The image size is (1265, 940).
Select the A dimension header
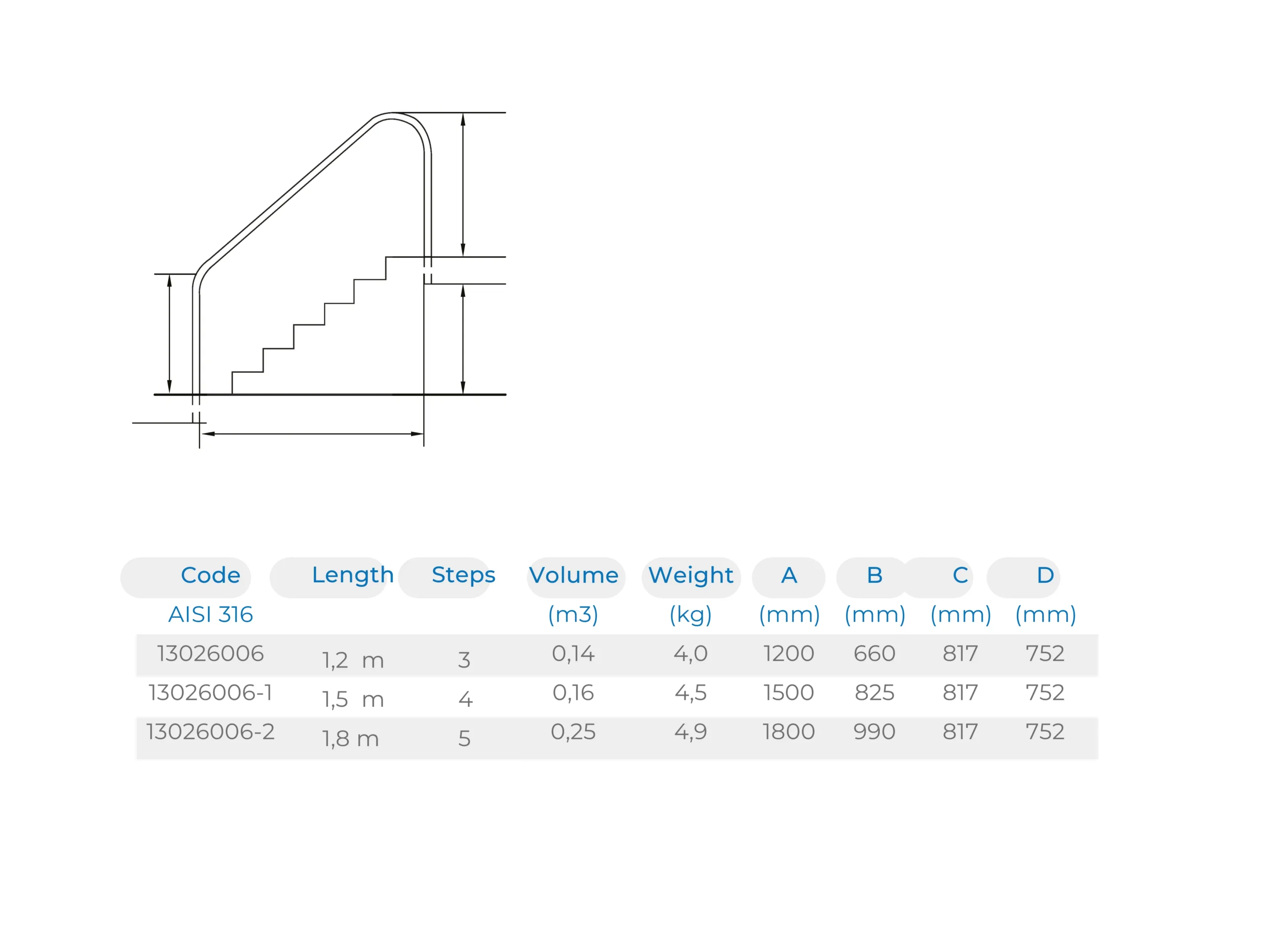tap(788, 575)
